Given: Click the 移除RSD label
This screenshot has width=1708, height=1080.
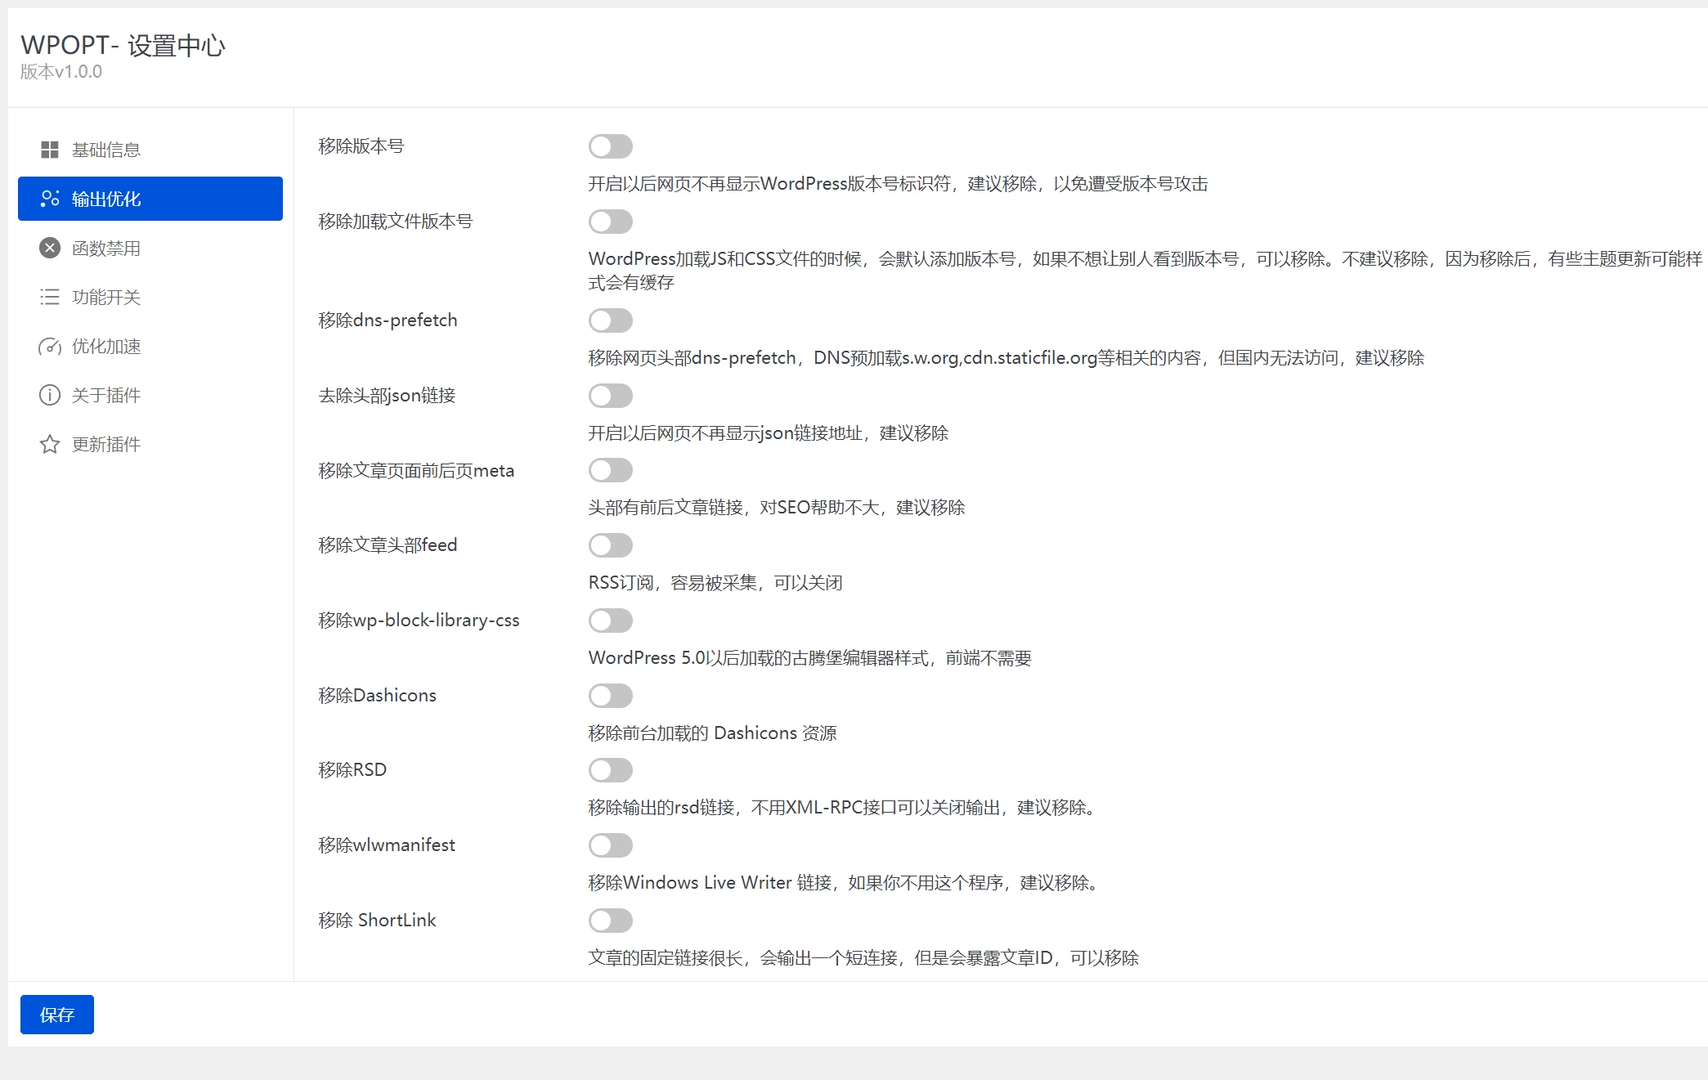Looking at the screenshot, I should click(352, 770).
